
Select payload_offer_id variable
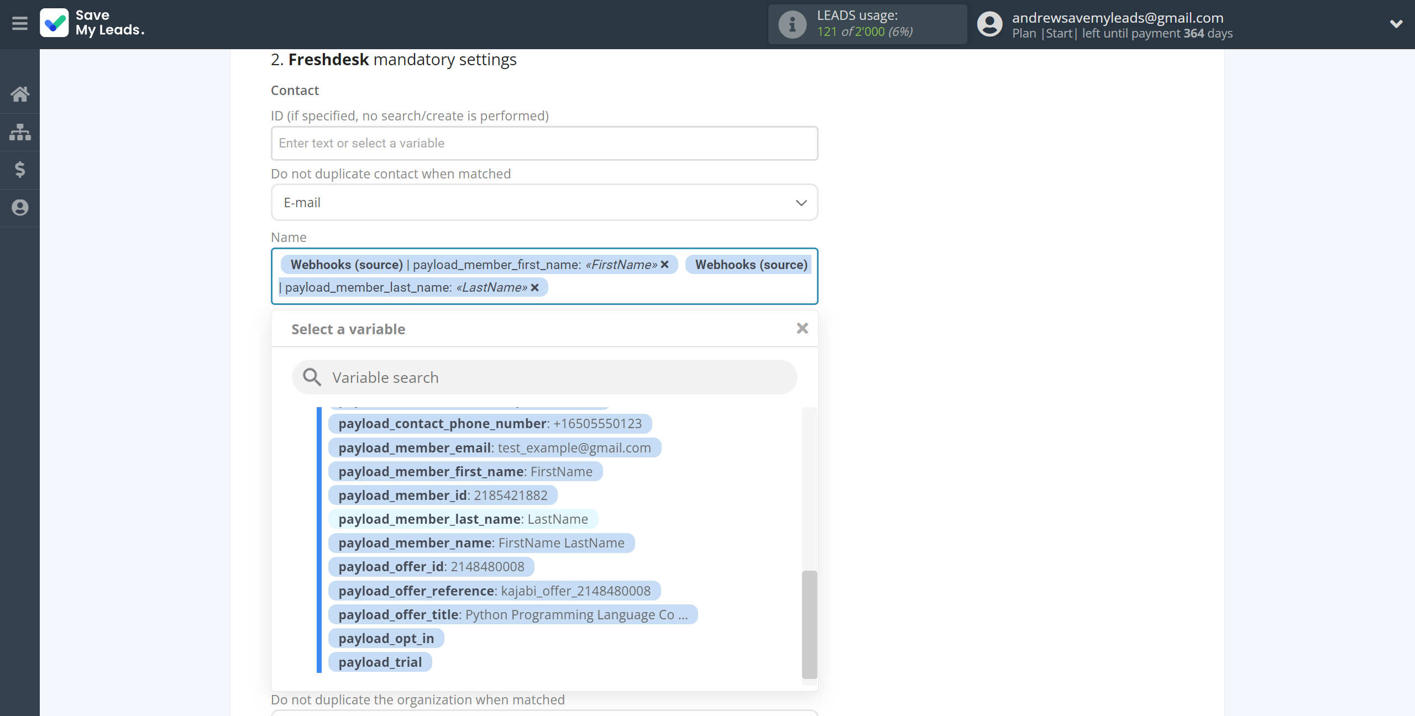pyautogui.click(x=431, y=566)
